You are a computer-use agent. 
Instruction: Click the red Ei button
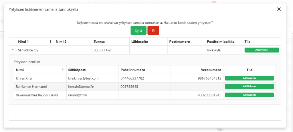click(153, 30)
